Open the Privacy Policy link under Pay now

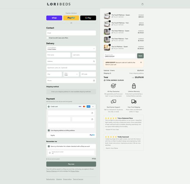[x=75, y=171]
